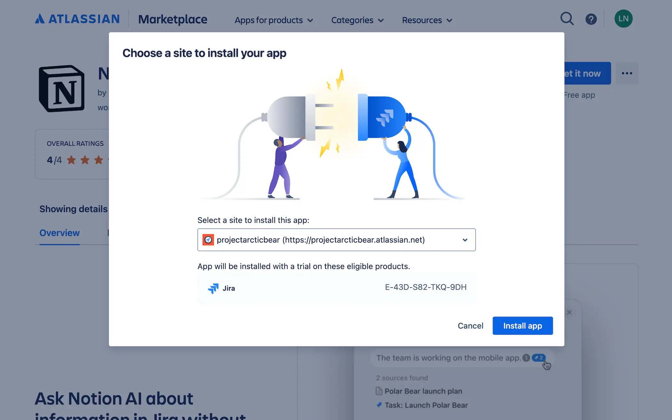Viewport: 672px width, 420px height.
Task: Click the first rating star
Action: point(72,160)
